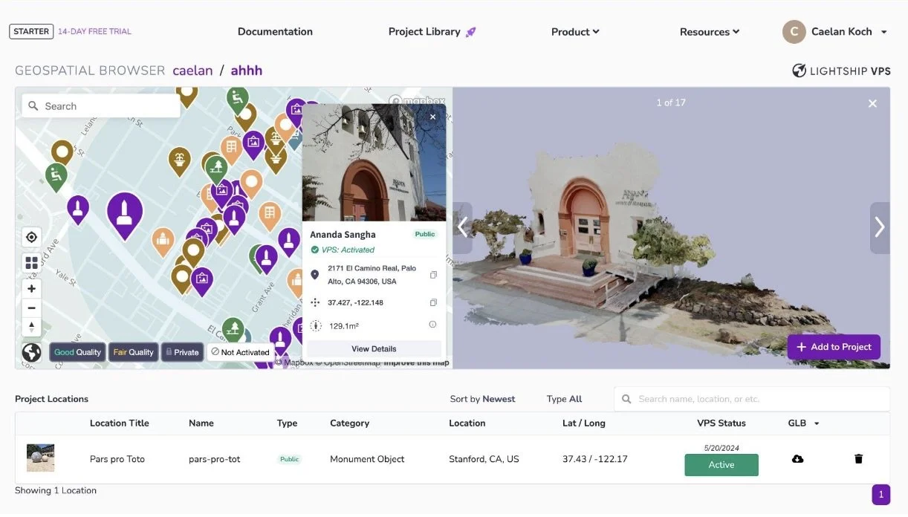Image resolution: width=908 pixels, height=517 pixels.
Task: Click the globe map style icon
Action: tap(31, 352)
